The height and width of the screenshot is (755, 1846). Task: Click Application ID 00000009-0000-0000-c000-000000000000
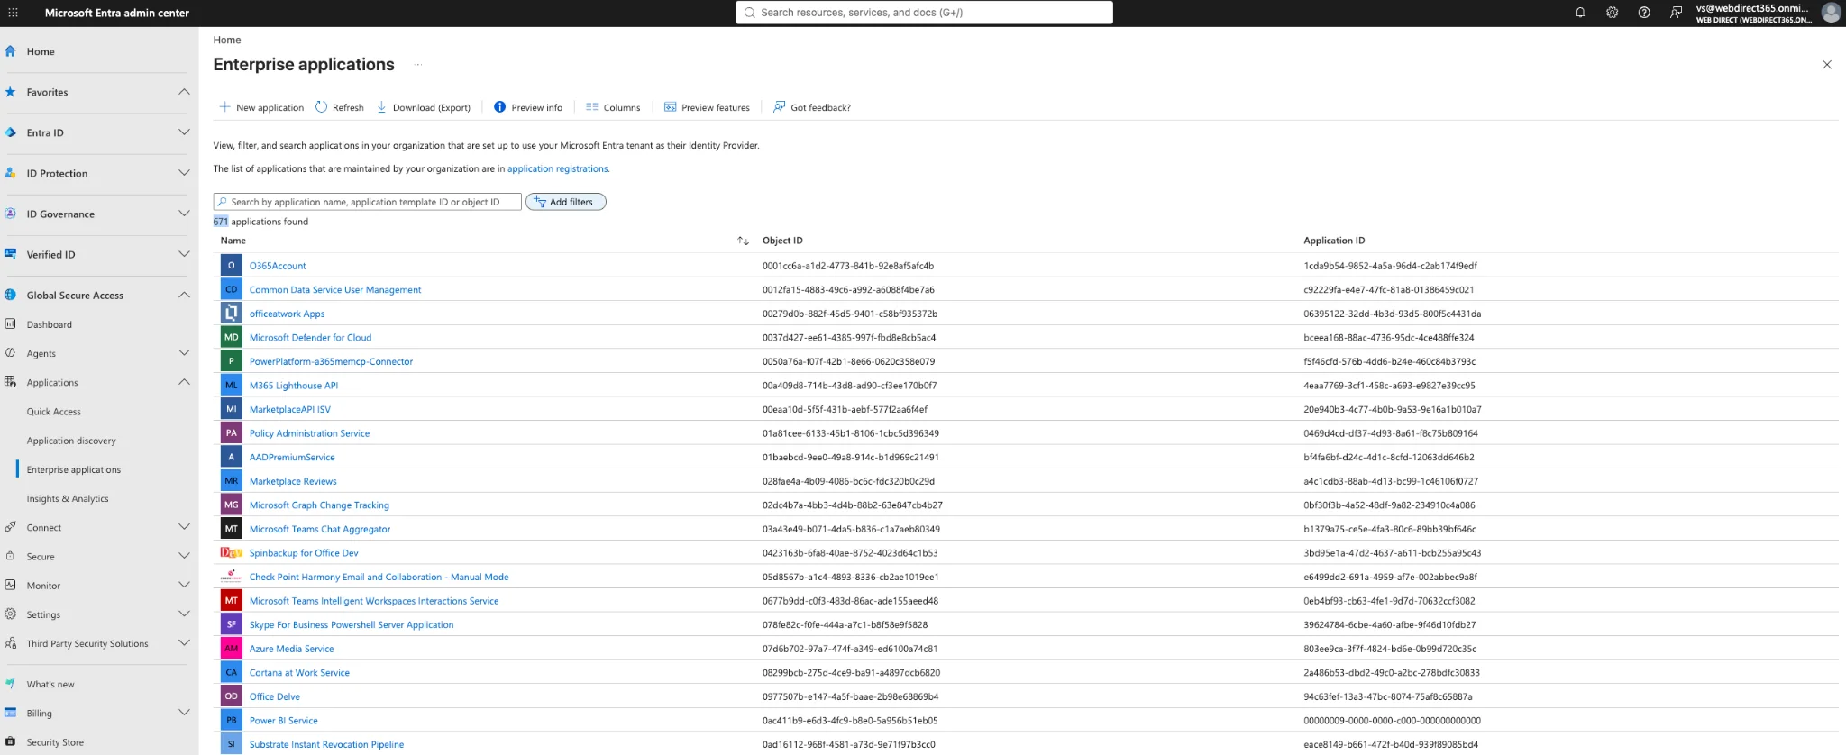click(1392, 721)
